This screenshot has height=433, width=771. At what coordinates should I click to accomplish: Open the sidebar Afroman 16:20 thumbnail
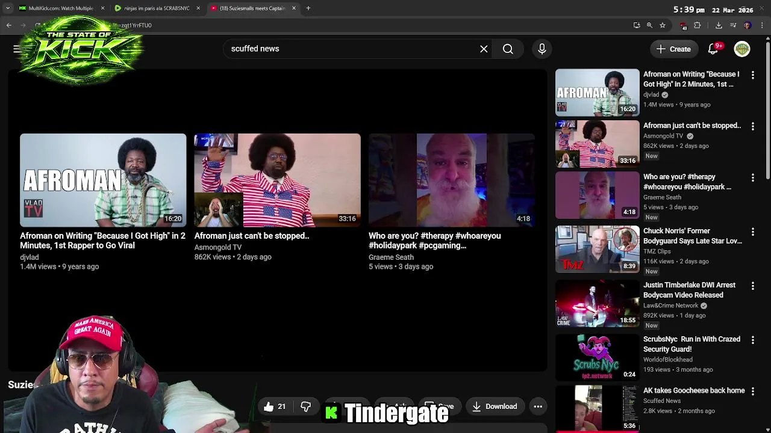pos(597,92)
